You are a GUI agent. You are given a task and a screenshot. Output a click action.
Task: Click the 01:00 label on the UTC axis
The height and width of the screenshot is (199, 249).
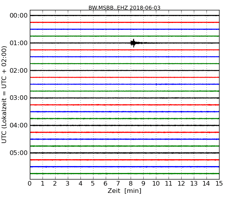click(x=18, y=43)
